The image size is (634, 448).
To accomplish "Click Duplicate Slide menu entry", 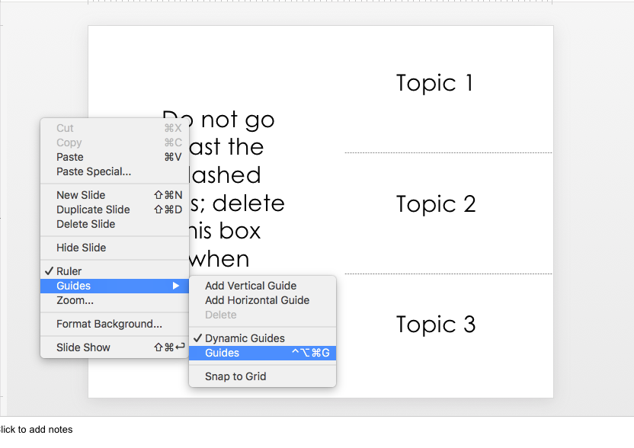I will pos(93,210).
